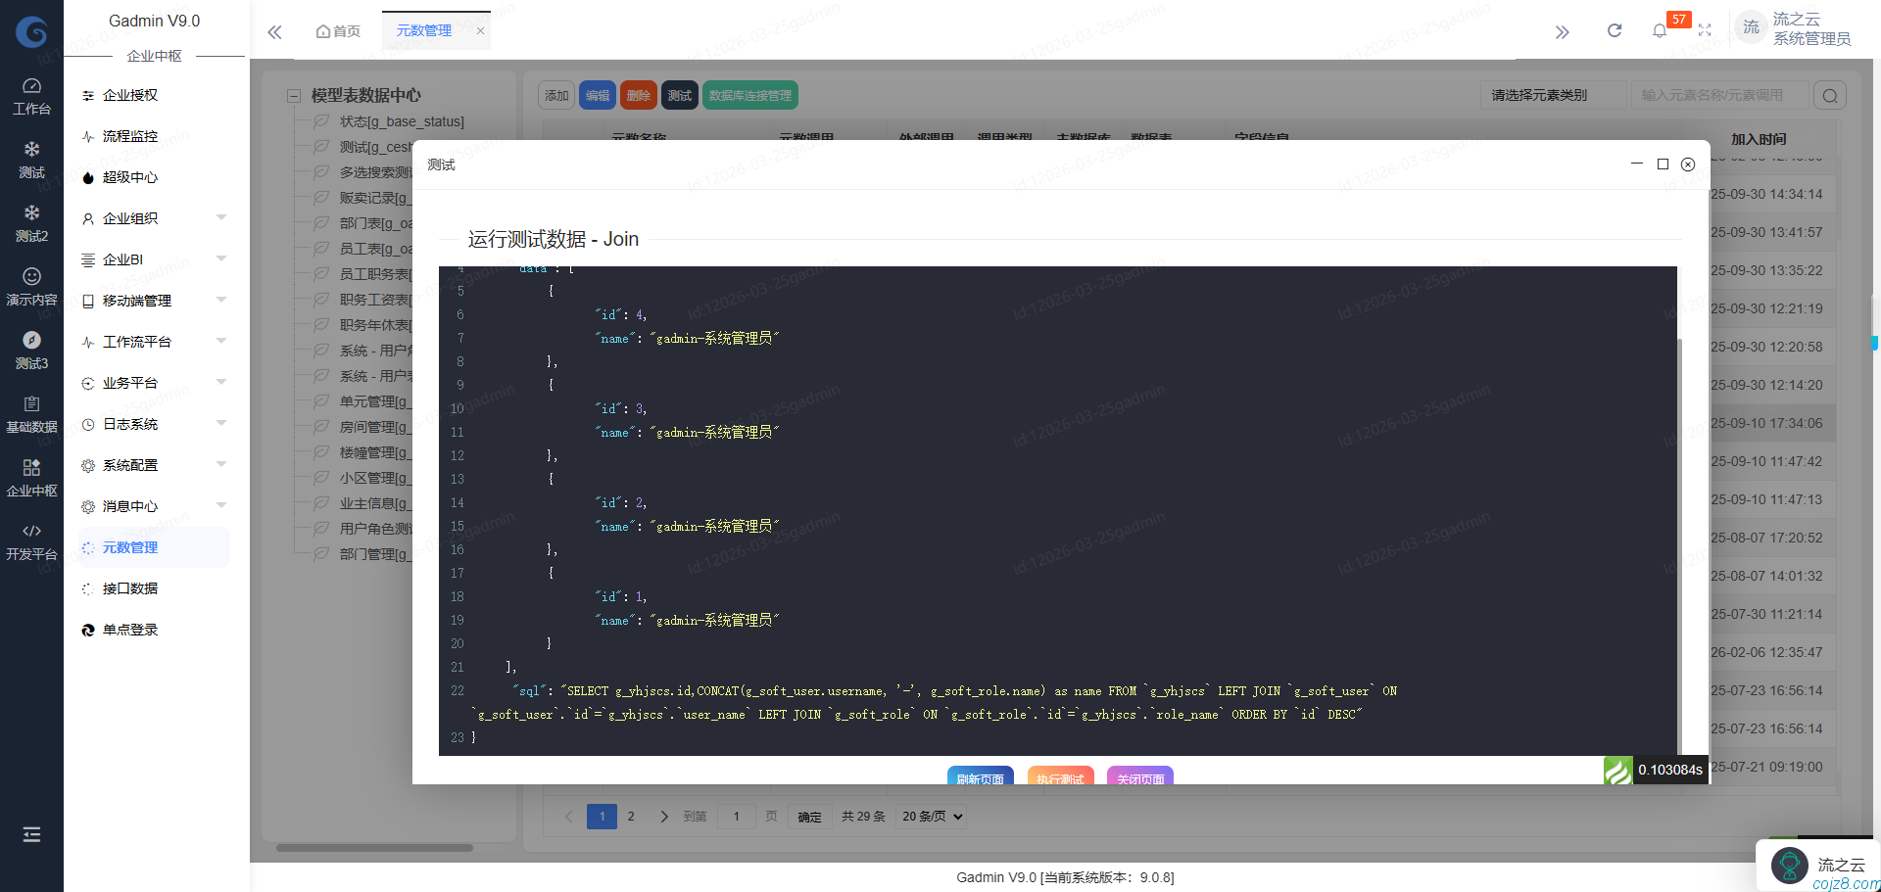Collapse tabs with the double-left arrow icon
Screen dimensions: 1881x892
tap(275, 32)
